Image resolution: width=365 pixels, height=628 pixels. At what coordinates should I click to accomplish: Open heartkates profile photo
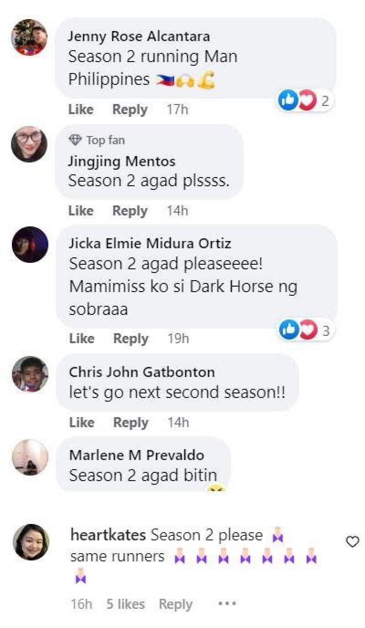click(31, 542)
